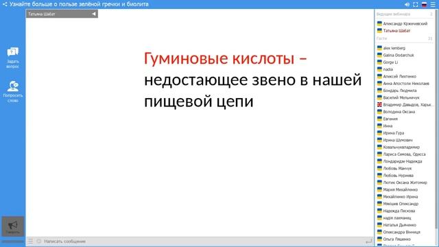Click the Ведущие вебинара section header
439x247 pixels.
point(393,14)
